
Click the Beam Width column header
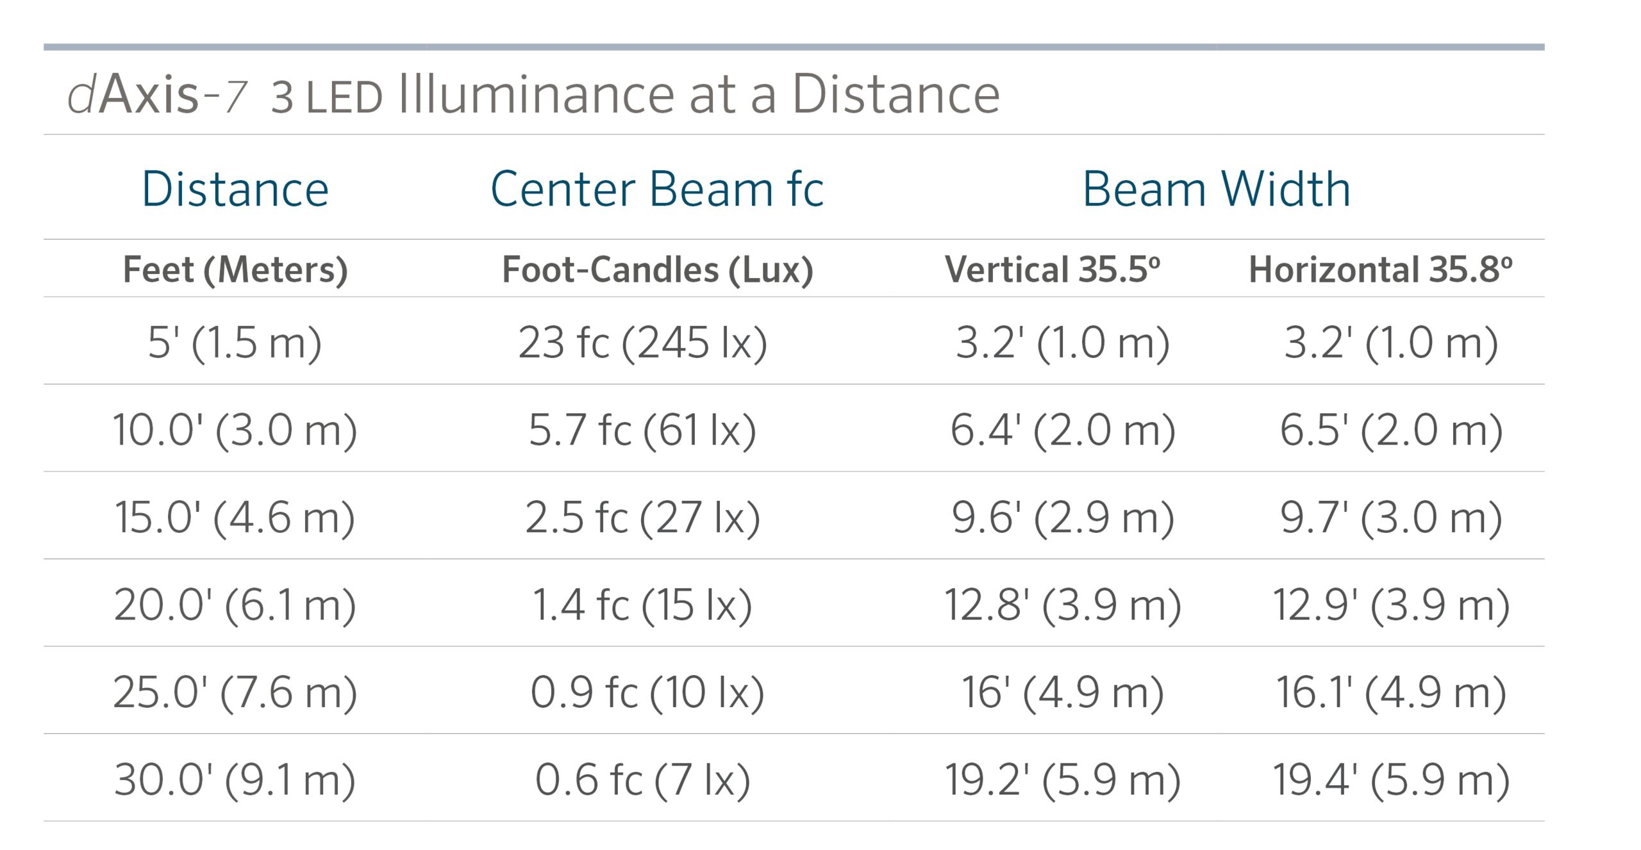tap(1217, 189)
